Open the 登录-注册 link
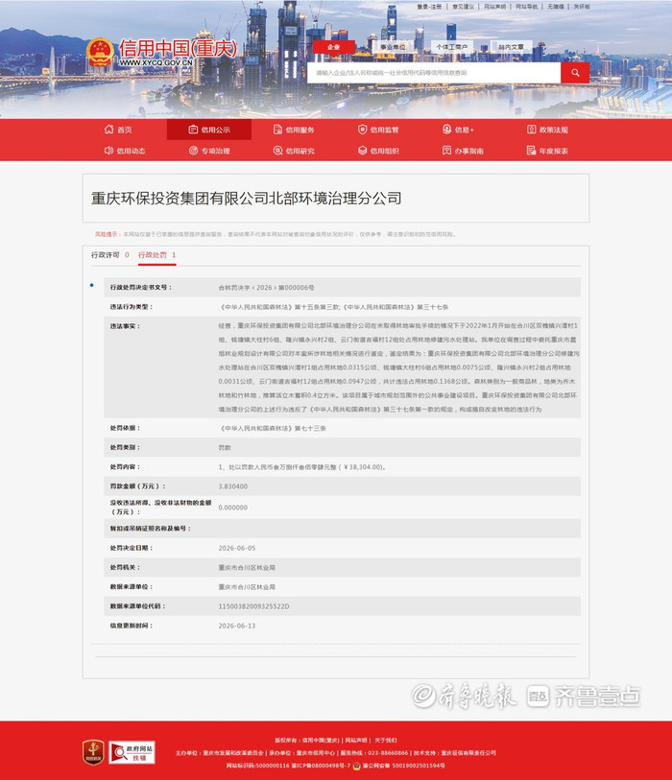The width and height of the screenshot is (672, 780). (x=429, y=7)
